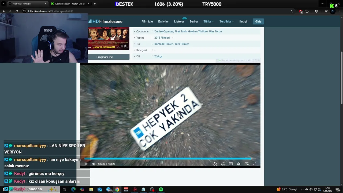343x193 pixels.
Task: Open actor Gokhan Yikilkan link
Action: pos(198,31)
